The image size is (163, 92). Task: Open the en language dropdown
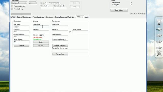[33, 3]
